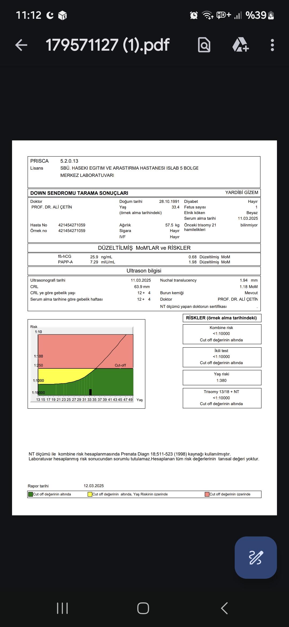Tap the file title 179571127 (1).pdf
Image resolution: width=289 pixels, height=627 pixels.
pyautogui.click(x=108, y=45)
